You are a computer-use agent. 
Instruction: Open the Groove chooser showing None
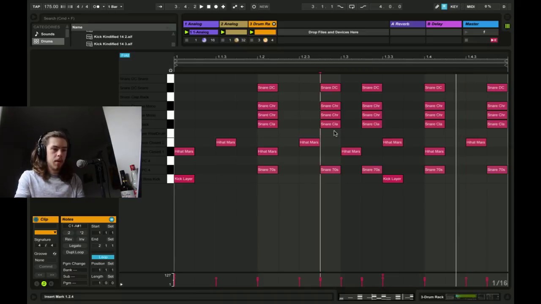coord(46,260)
